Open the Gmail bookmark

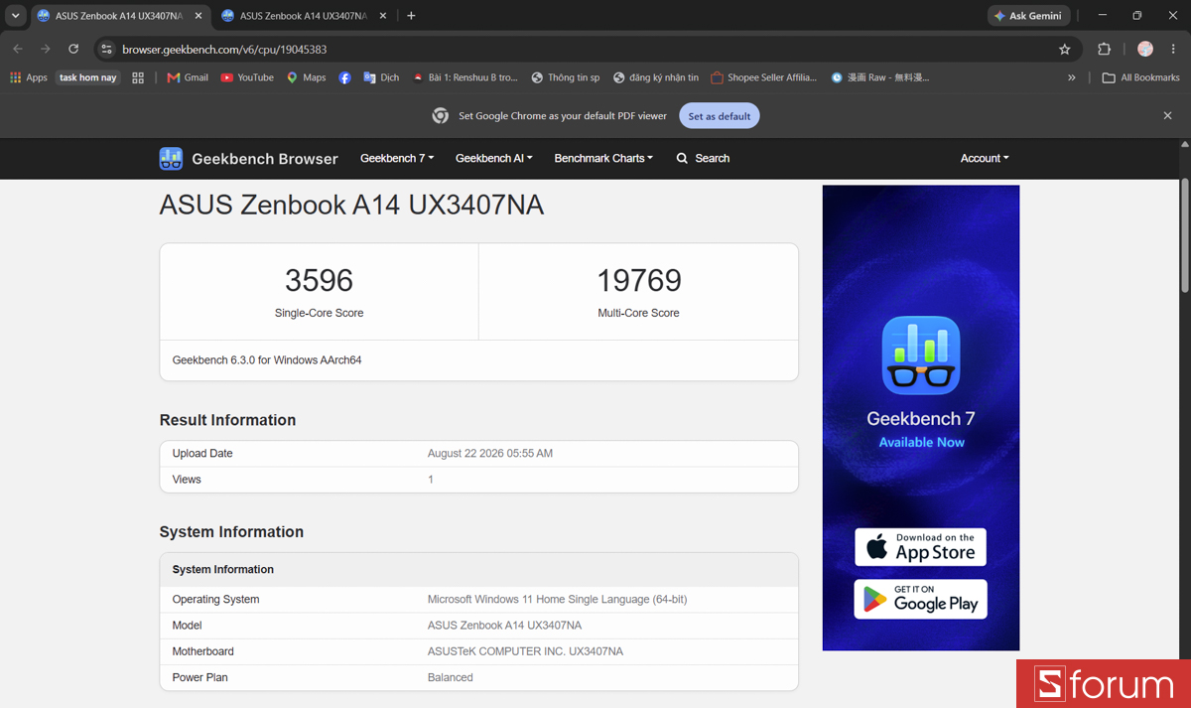point(188,77)
